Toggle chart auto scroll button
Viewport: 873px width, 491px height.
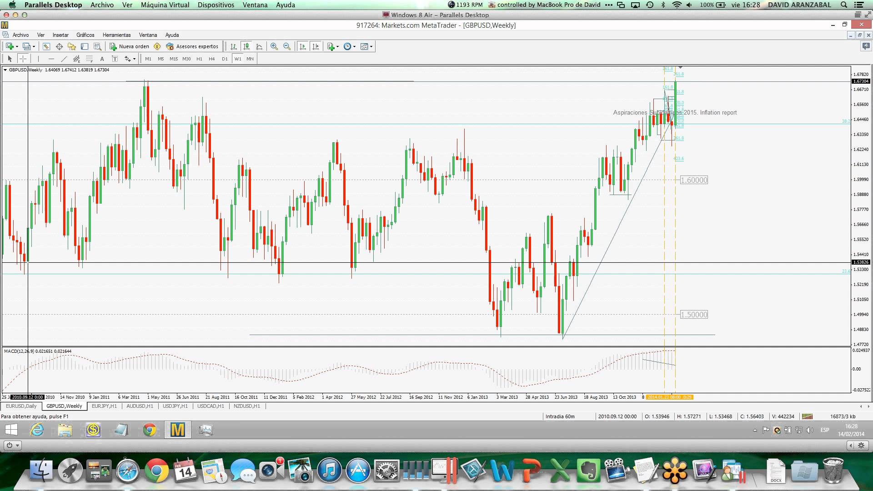point(303,46)
